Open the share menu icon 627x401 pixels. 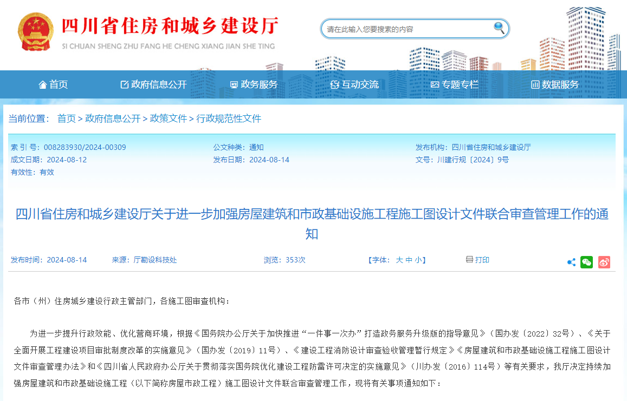tap(571, 261)
